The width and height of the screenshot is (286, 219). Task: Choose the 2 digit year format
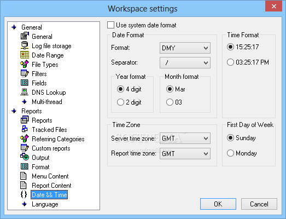click(x=120, y=102)
